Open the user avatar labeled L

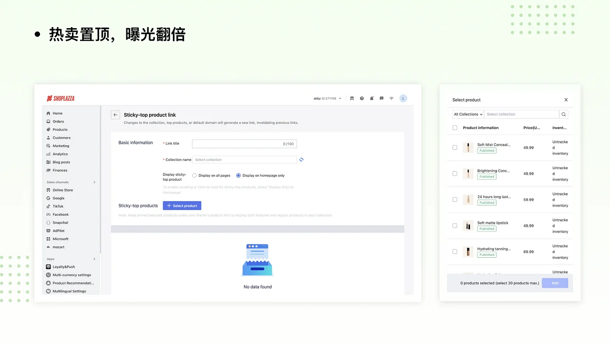pos(403,99)
